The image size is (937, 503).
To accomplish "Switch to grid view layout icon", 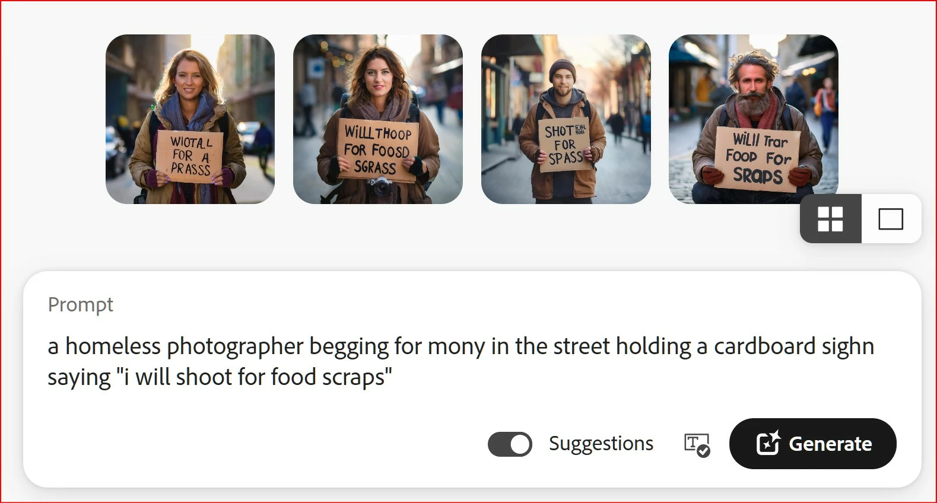I will pyautogui.click(x=830, y=219).
